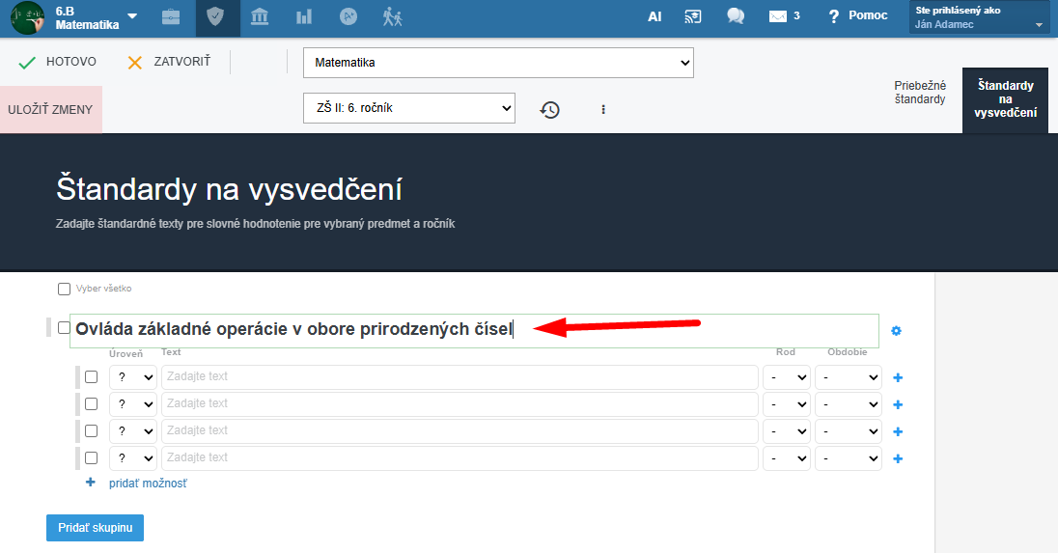Toggle the Vyber všetko checkbox

(64, 289)
